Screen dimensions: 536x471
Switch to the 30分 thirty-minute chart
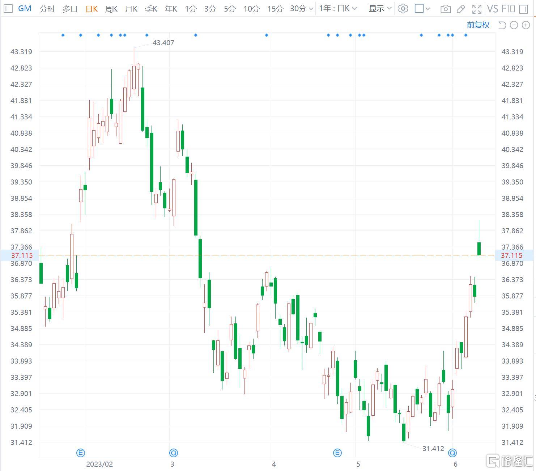tap(298, 9)
